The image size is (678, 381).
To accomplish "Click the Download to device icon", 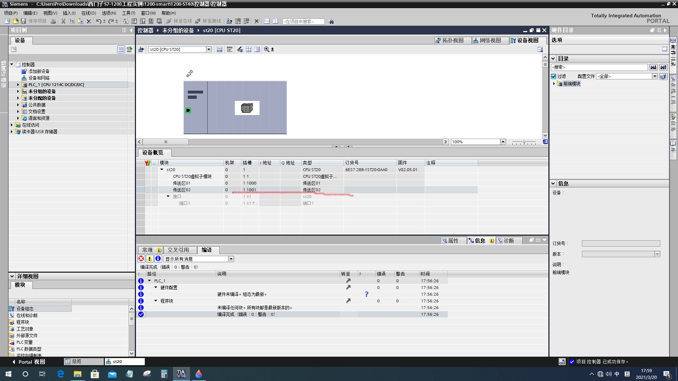I will (134, 21).
